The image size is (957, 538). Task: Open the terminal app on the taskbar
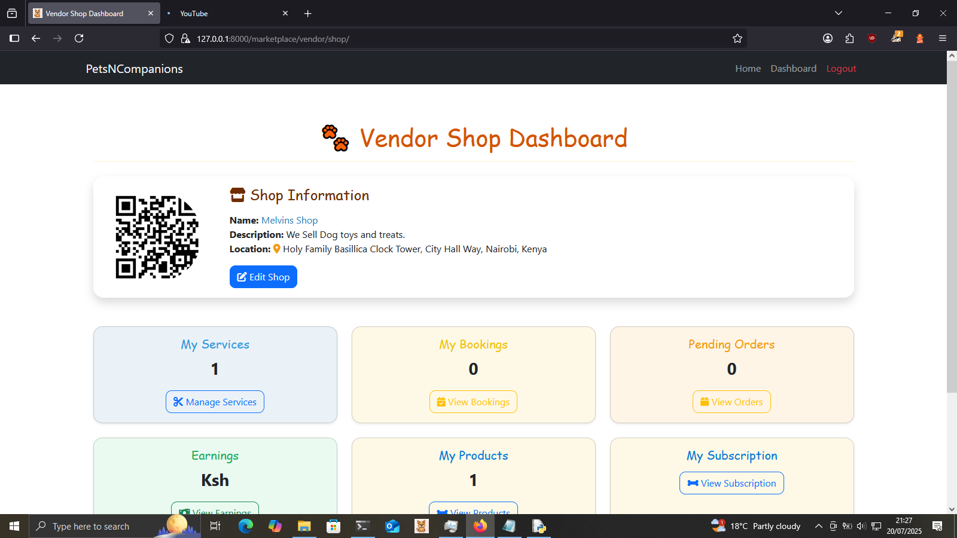click(363, 526)
